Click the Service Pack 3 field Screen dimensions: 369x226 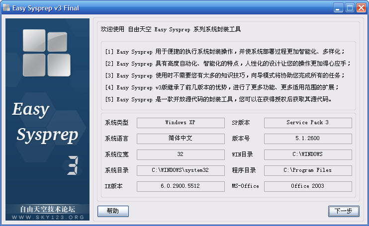coord(307,123)
